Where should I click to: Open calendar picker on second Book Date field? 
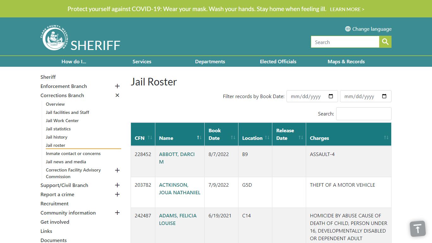click(x=384, y=96)
